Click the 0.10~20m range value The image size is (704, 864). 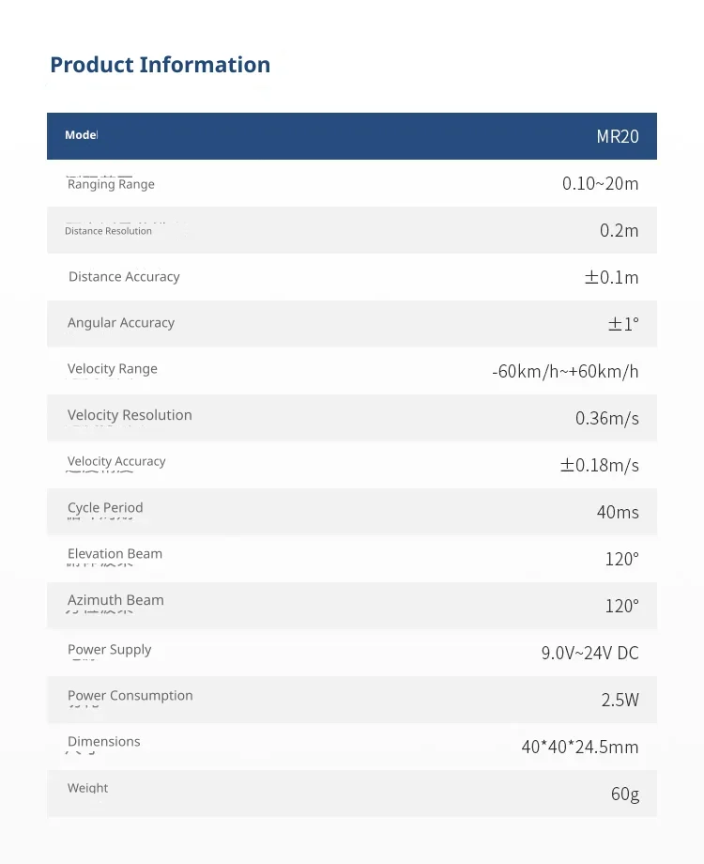tap(601, 183)
